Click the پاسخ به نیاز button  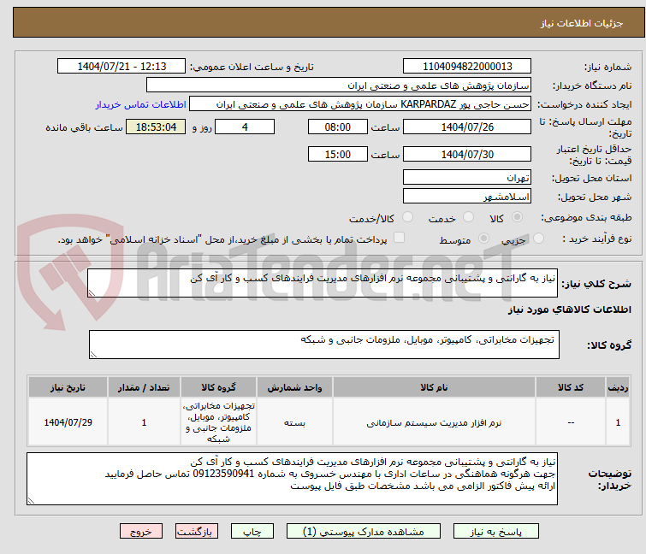click(495, 532)
